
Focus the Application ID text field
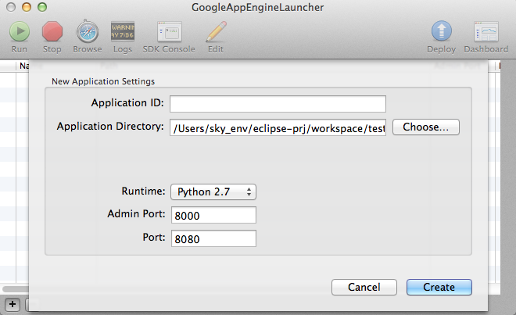(278, 104)
